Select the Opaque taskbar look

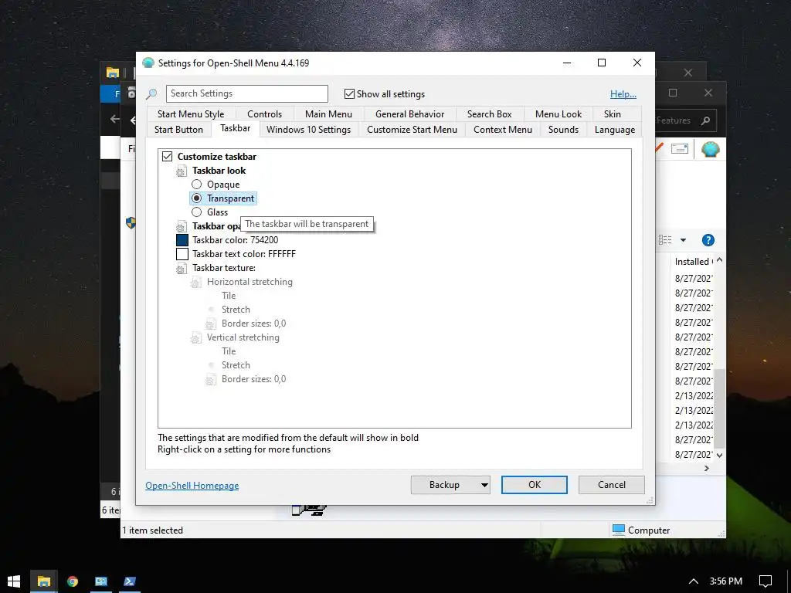tap(197, 185)
